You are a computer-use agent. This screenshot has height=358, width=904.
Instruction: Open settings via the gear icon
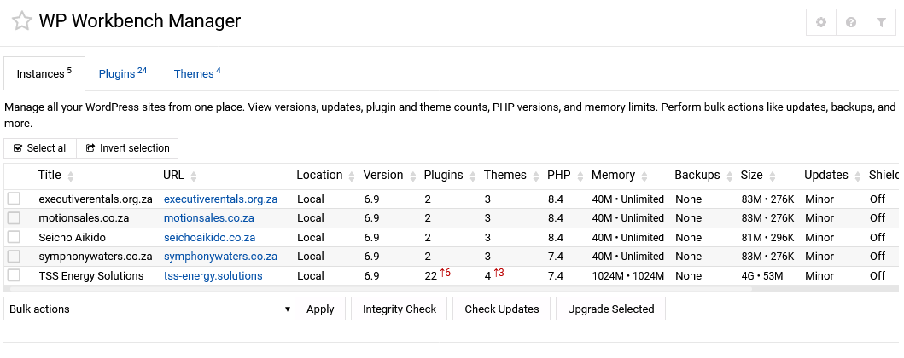click(x=821, y=23)
